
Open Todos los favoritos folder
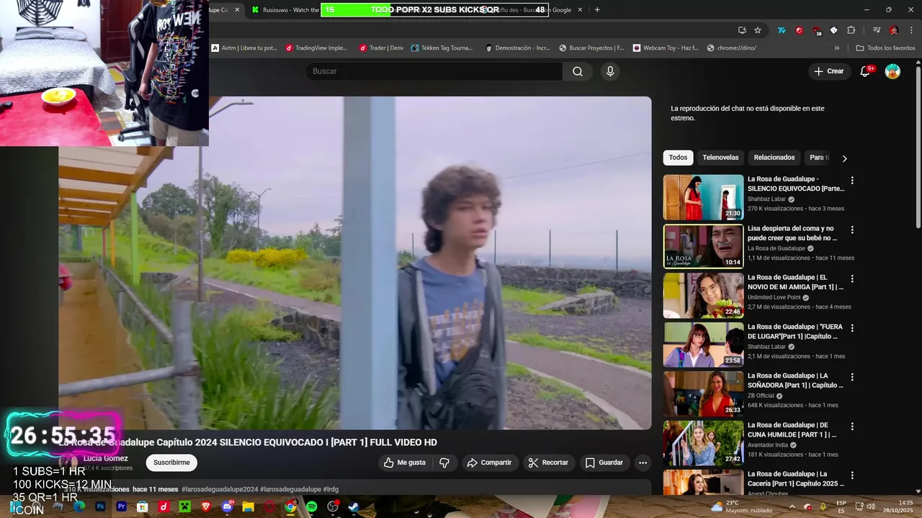(x=885, y=48)
